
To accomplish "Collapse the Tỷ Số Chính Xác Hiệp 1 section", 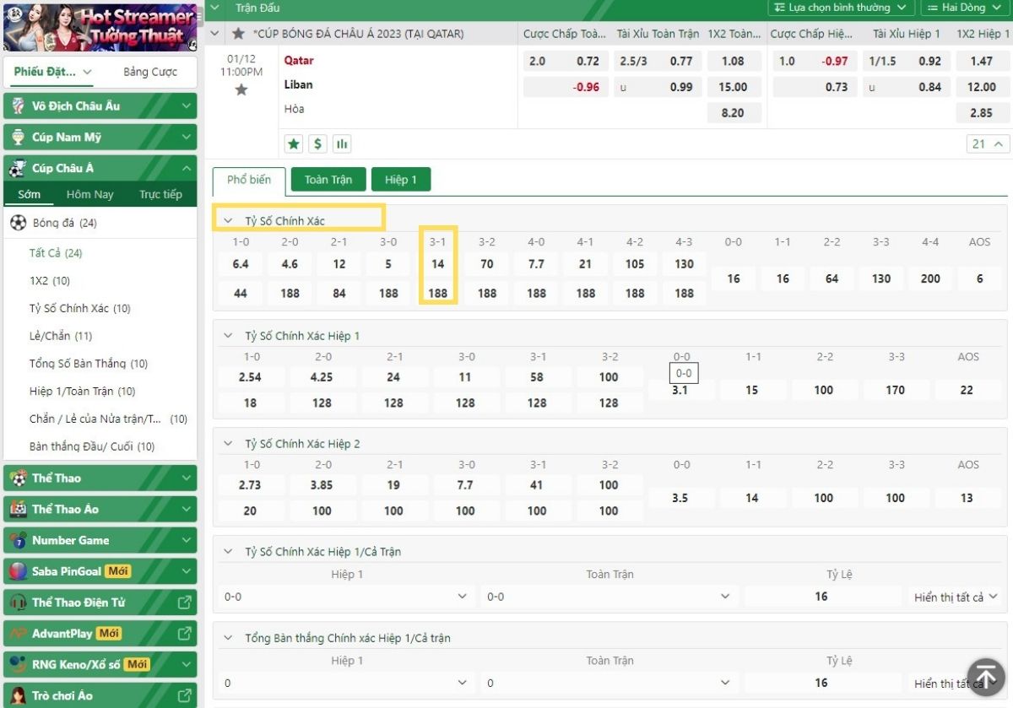I will point(227,336).
